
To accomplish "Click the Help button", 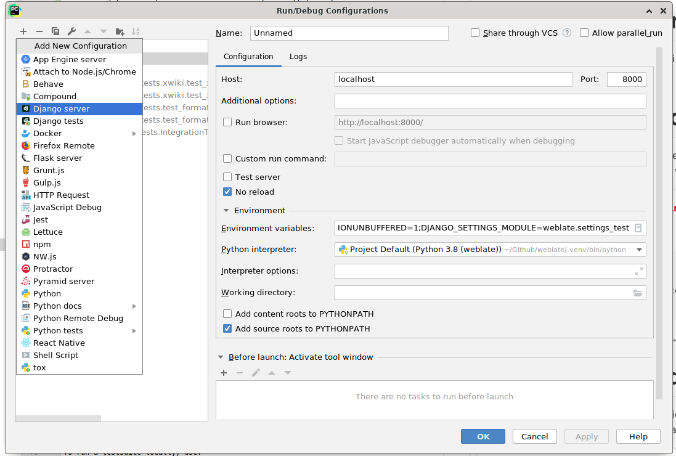I will (638, 436).
